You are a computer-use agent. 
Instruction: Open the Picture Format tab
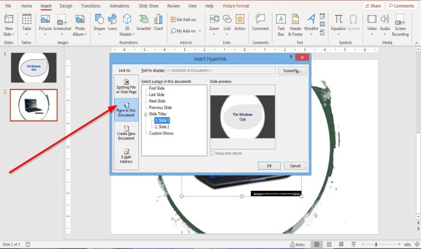236,6
